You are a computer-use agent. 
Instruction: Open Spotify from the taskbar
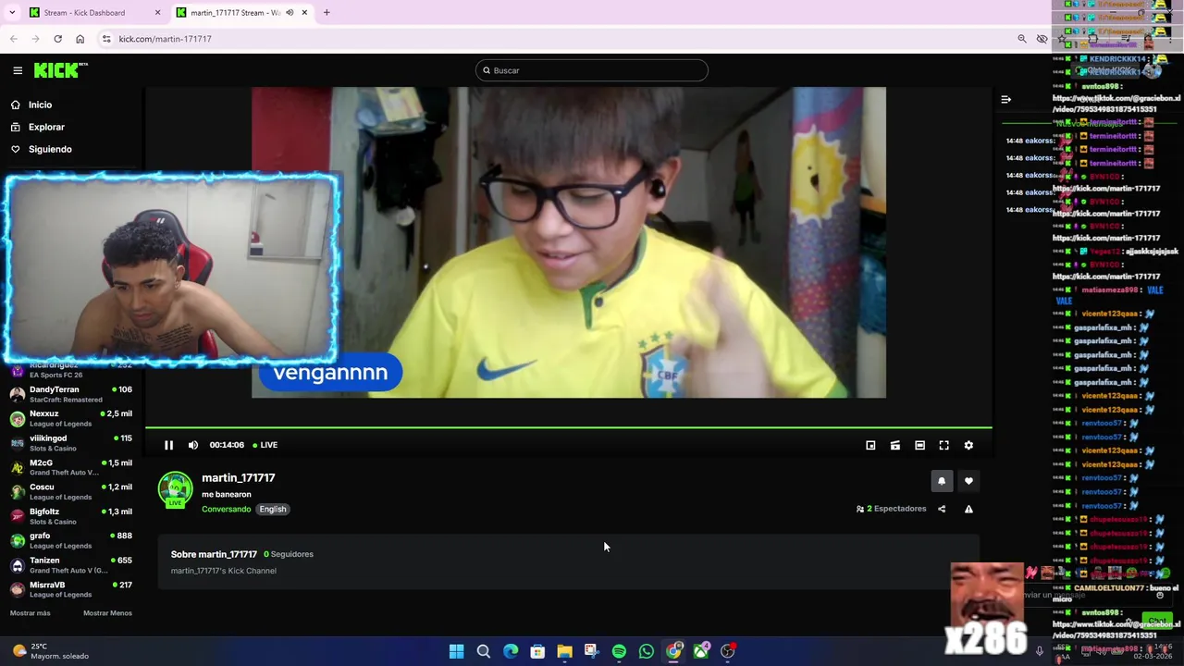tap(619, 651)
